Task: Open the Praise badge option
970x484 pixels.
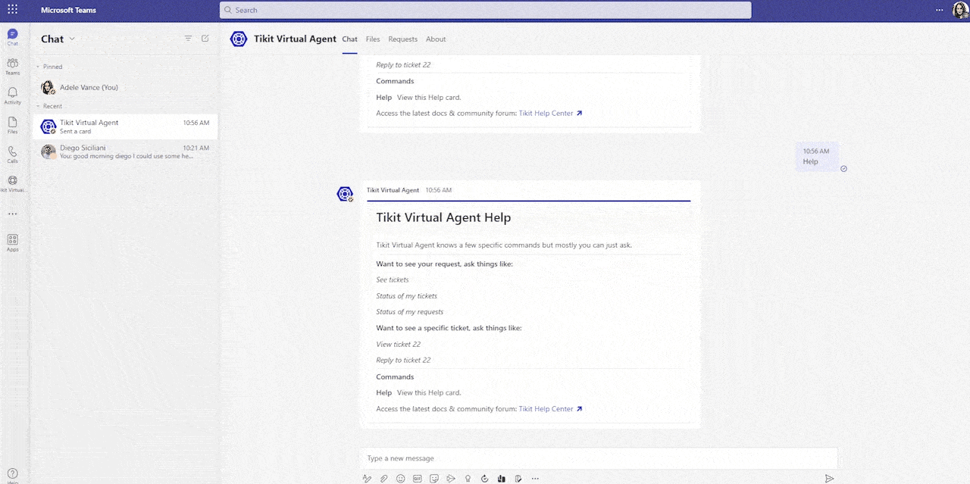Action: point(468,479)
